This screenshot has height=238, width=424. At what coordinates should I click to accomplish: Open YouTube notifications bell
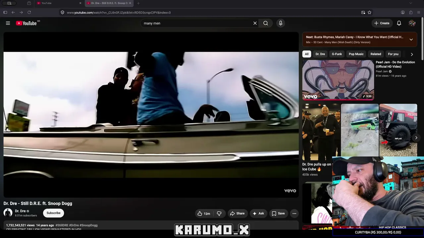[x=399, y=23]
